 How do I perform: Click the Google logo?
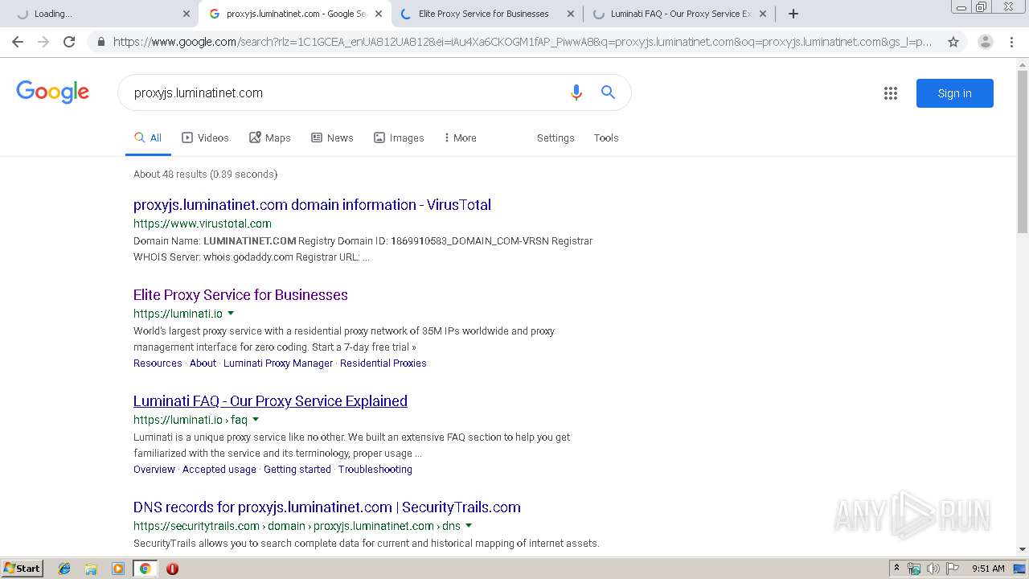coord(52,92)
